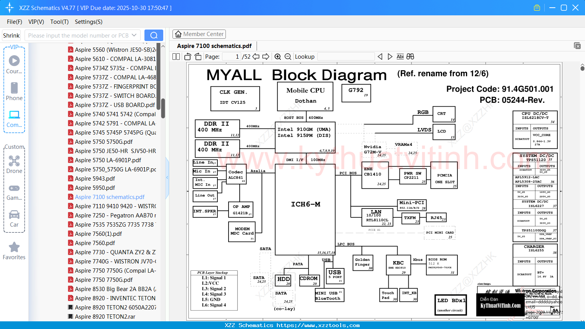585x329 pixels.
Task: Open Aspire 5737Z SWITCH BOARD file
Action: tap(115, 95)
